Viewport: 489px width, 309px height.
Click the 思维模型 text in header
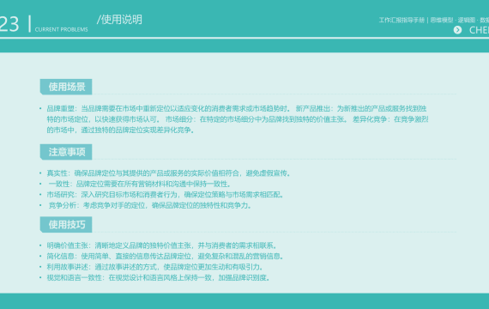point(442,21)
